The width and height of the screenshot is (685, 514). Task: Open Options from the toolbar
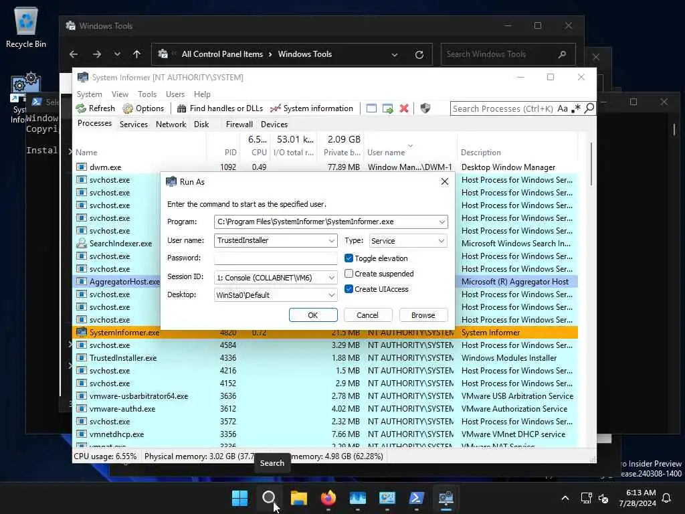(143, 108)
